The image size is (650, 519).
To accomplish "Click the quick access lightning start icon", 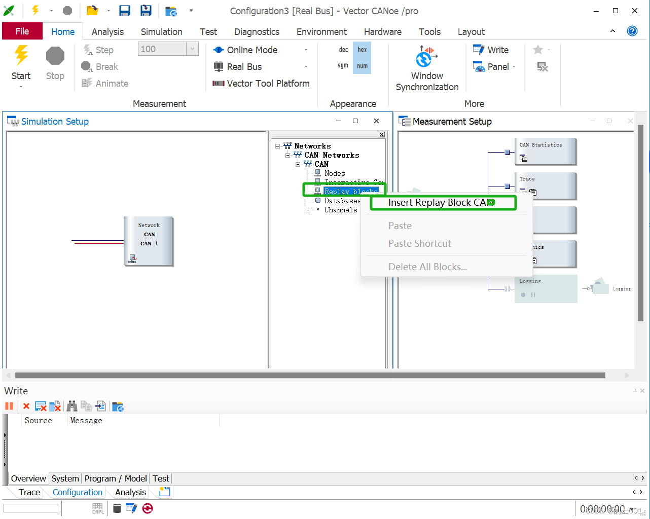I will pos(35,11).
